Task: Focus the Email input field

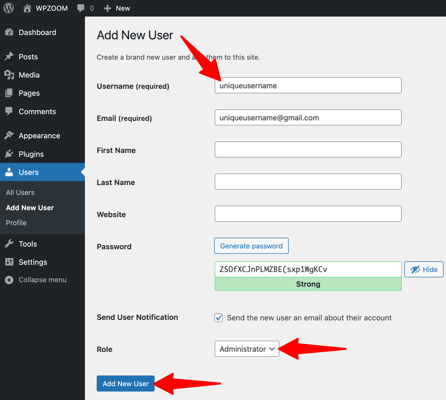Action: (x=308, y=118)
